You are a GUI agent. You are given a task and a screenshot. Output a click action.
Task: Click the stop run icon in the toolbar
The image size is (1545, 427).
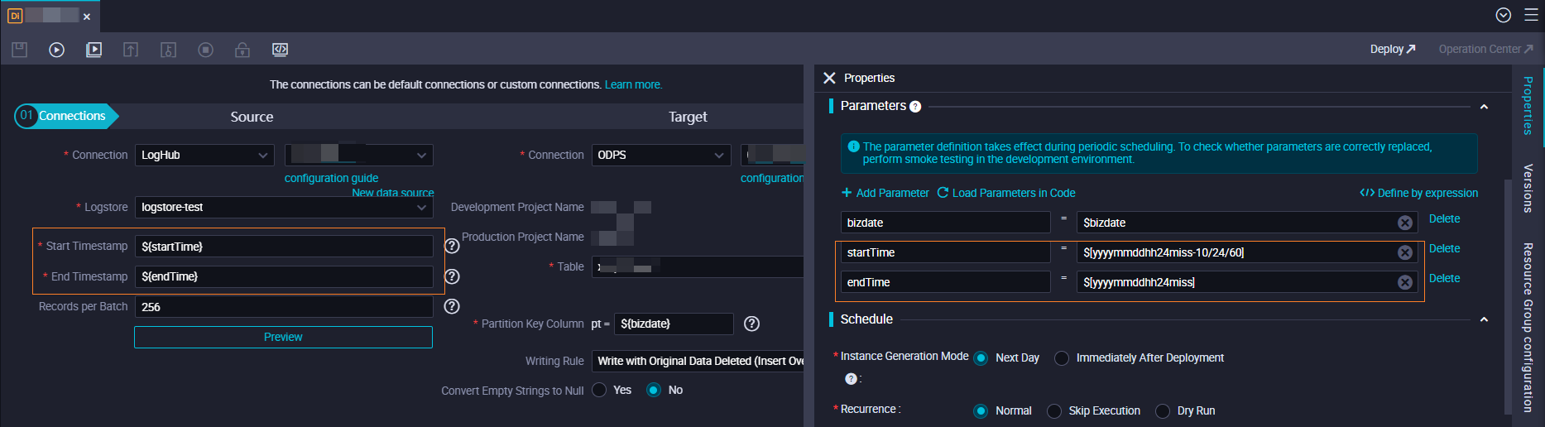click(205, 50)
